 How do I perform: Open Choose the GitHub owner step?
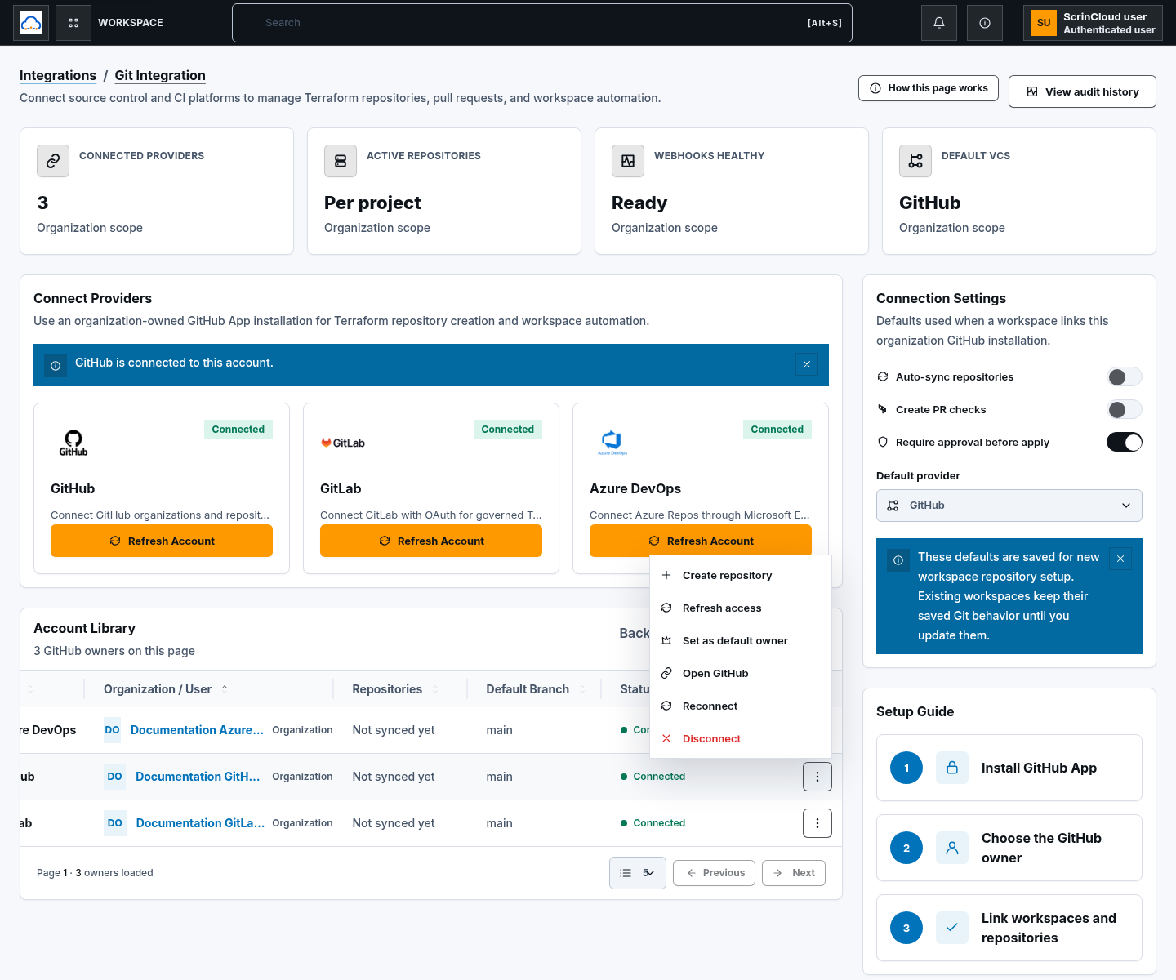coord(1009,848)
